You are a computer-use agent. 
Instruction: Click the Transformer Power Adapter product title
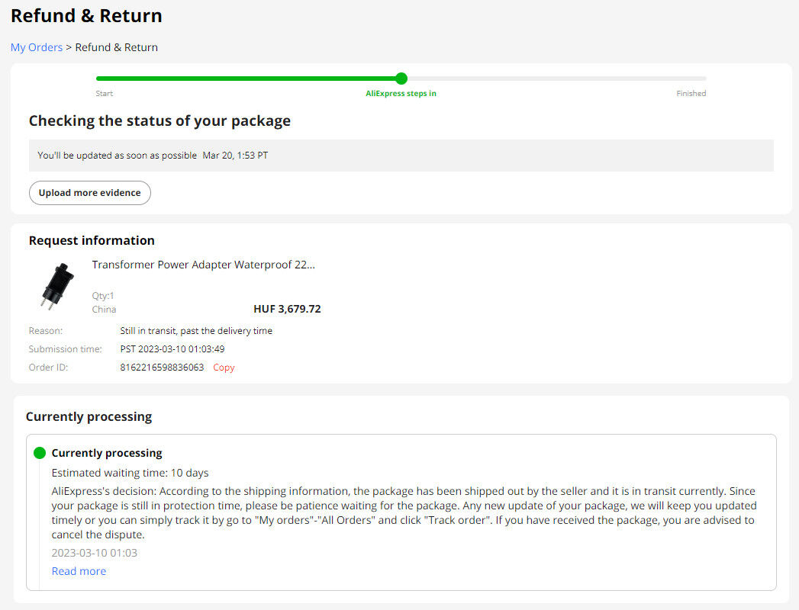[203, 265]
